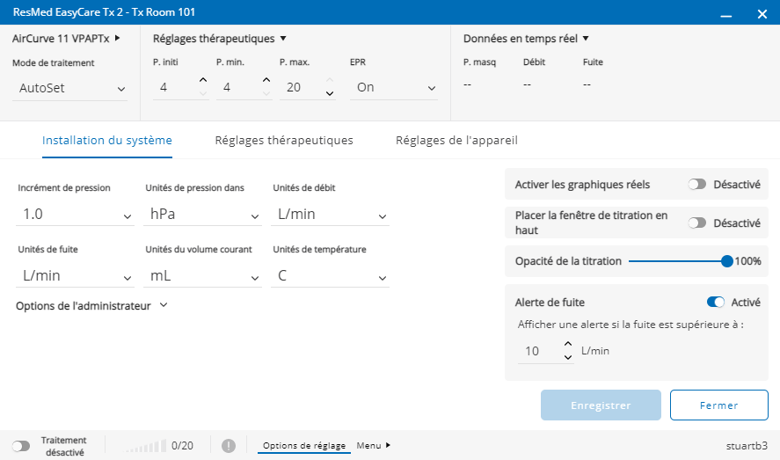The height and width of the screenshot is (460, 780).
Task: Switch to Installation du système tab
Action: tap(107, 140)
